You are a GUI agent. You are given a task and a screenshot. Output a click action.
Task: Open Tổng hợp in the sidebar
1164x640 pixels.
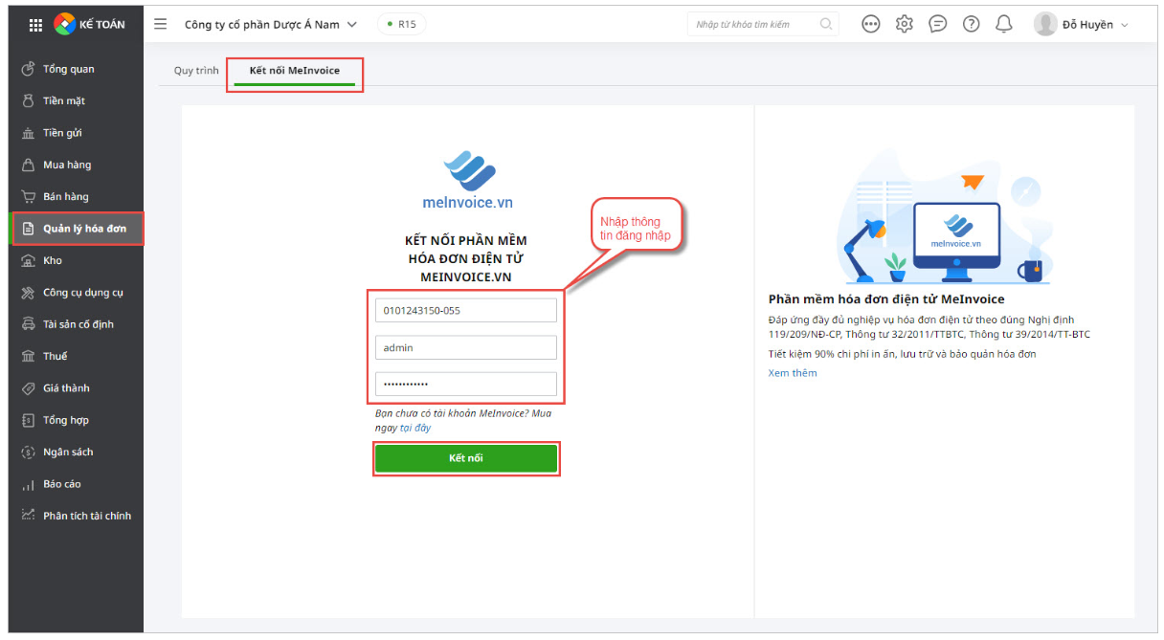[76, 420]
